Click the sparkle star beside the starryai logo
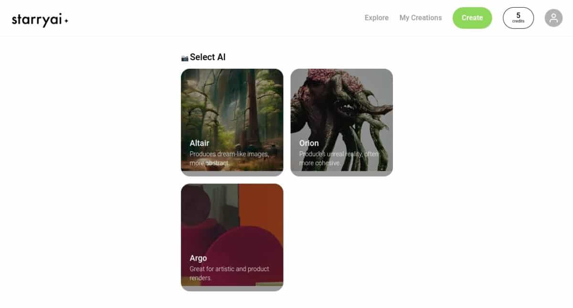The height and width of the screenshot is (308, 573). [x=66, y=21]
